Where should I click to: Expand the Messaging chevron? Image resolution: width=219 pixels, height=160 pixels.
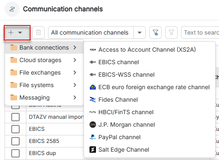click(75, 97)
